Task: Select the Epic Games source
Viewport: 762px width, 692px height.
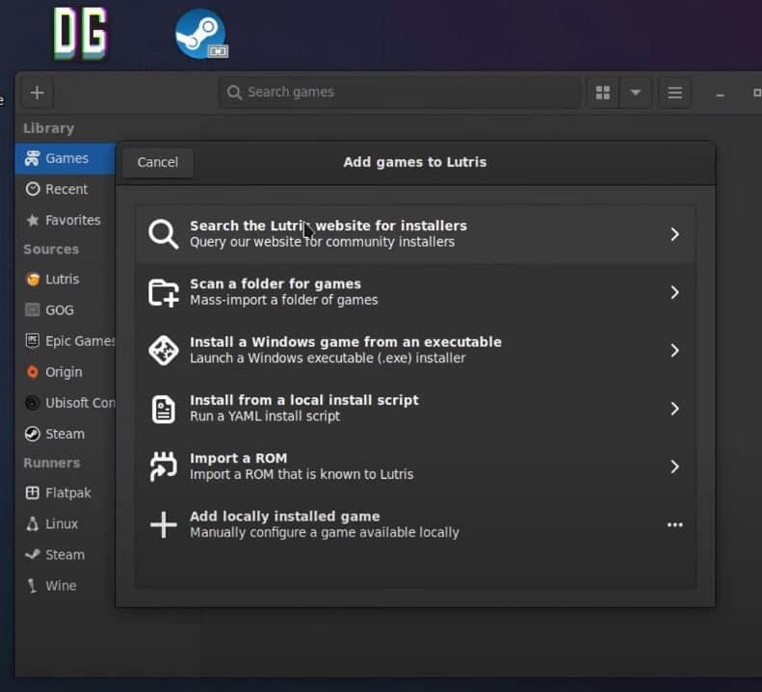Action: (66, 341)
